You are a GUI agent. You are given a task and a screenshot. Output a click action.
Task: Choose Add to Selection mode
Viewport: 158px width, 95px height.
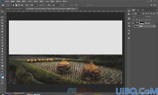(x=16, y=5)
